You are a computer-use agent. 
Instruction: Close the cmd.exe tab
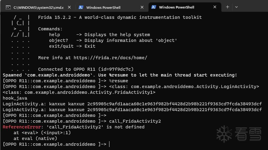(69, 7)
